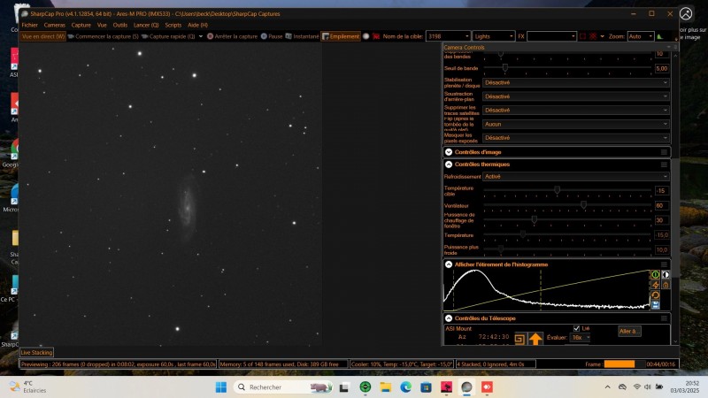Click the Aller à... button

point(628,331)
